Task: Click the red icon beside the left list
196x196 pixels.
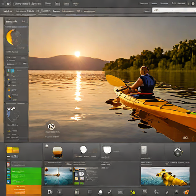Action: click(x=8, y=164)
